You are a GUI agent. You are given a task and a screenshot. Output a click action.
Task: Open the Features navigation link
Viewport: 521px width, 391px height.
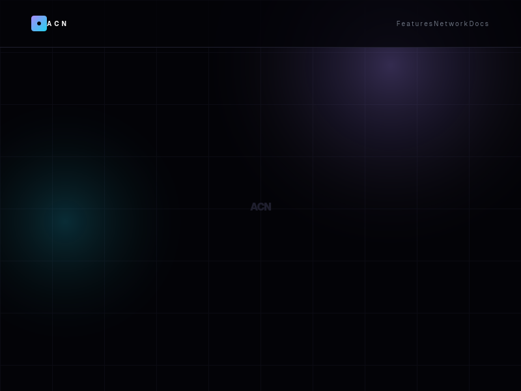click(414, 23)
